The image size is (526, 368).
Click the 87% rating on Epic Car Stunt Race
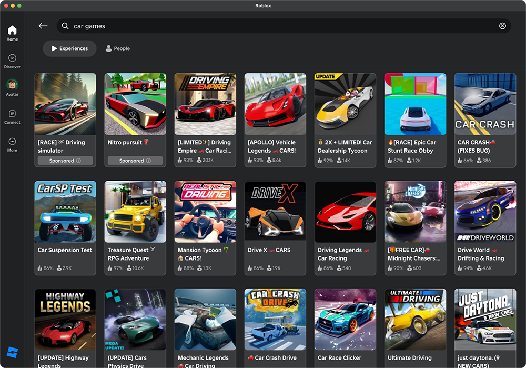(x=395, y=161)
